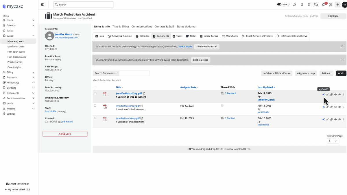Screen dimensions: 347x195
Task: Open the help question mark icon
Action: [x=331, y=5]
